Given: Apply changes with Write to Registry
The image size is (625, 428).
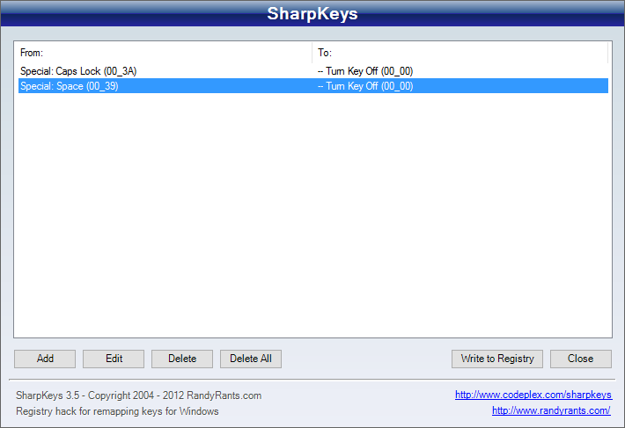Looking at the screenshot, I should [x=497, y=359].
